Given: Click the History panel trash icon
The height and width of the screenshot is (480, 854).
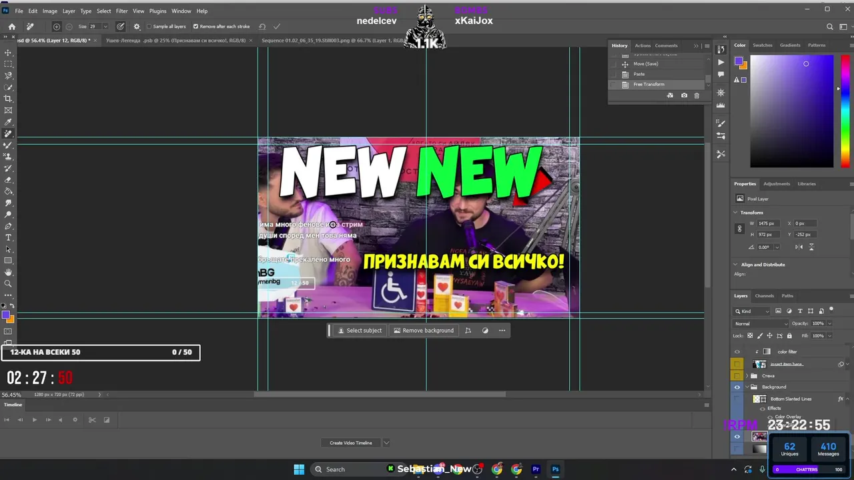Looking at the screenshot, I should tap(697, 95).
